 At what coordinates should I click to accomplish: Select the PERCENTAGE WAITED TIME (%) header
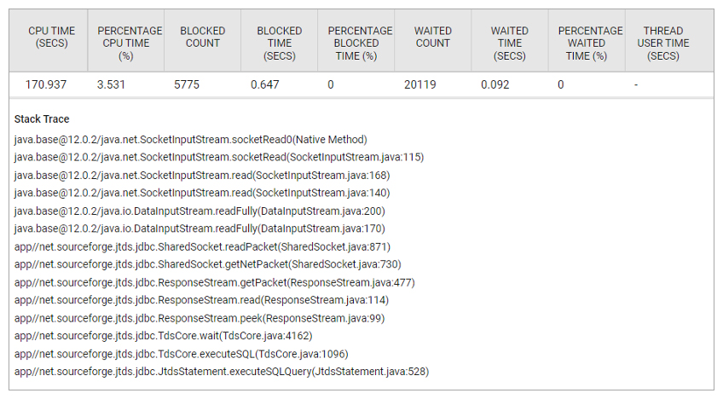pyautogui.click(x=590, y=43)
